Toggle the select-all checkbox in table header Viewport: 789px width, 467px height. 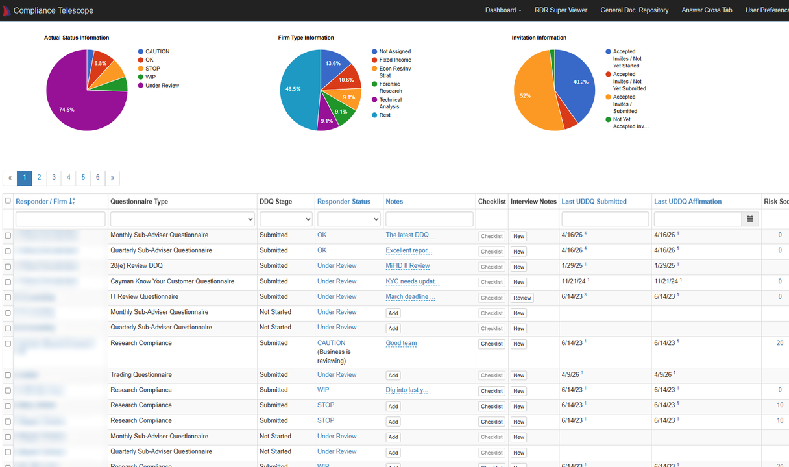pyautogui.click(x=8, y=201)
